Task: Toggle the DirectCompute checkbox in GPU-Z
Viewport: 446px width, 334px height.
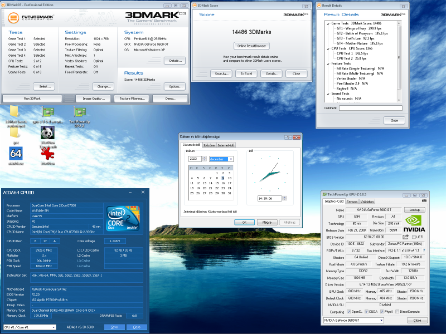Action: (x=397, y=312)
